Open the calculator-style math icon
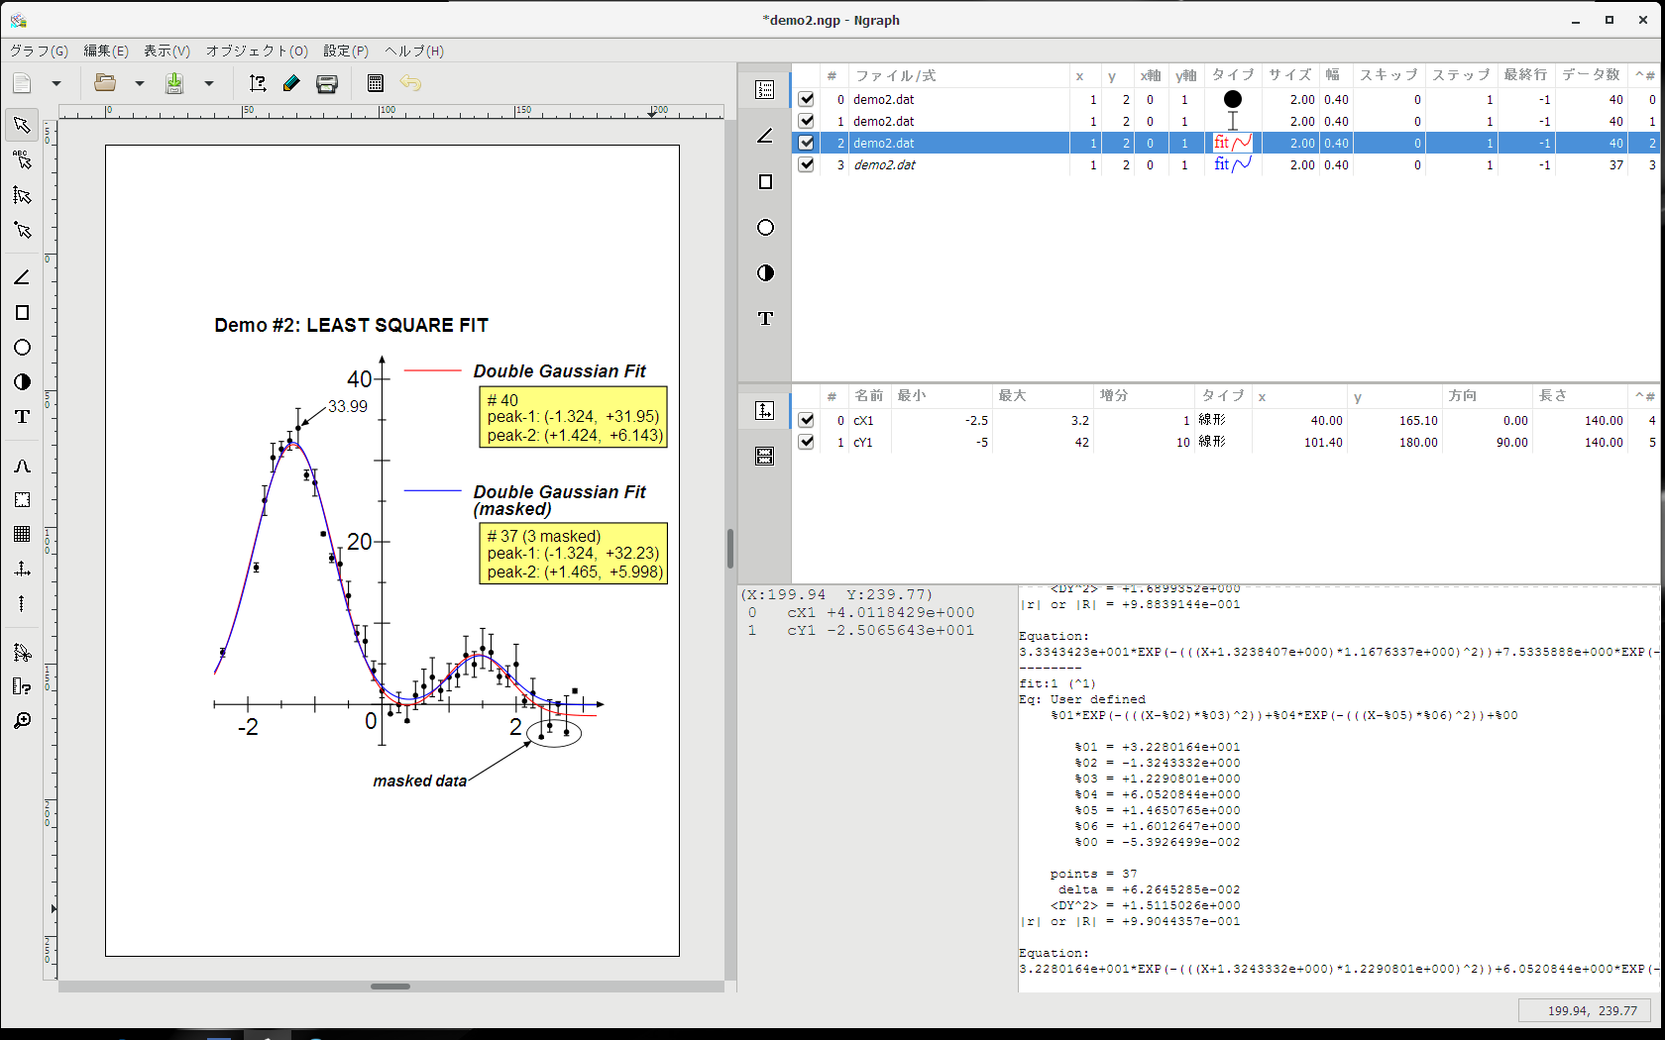 click(x=375, y=84)
